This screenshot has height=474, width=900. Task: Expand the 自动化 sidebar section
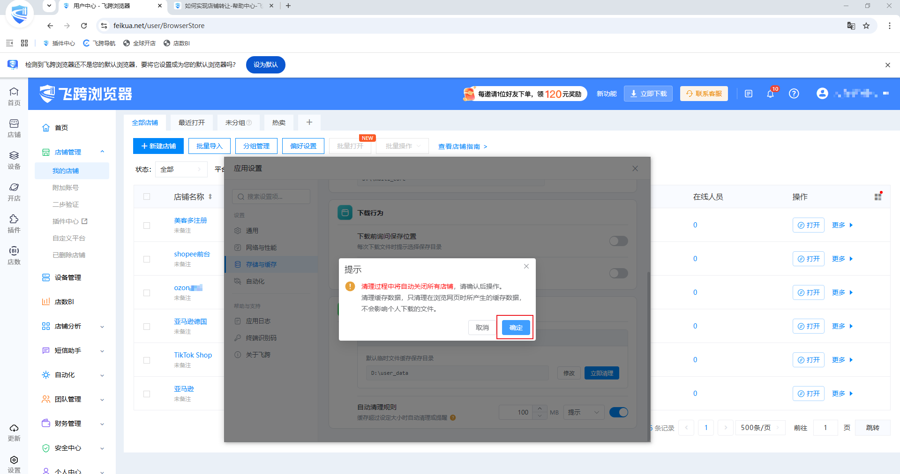tap(102, 375)
